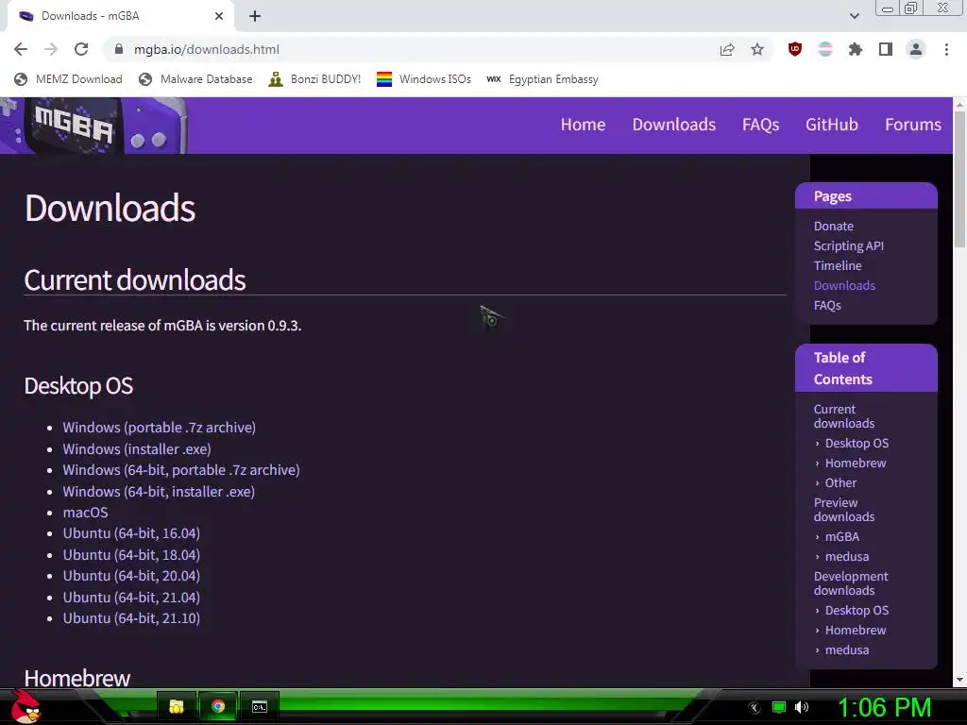The image size is (967, 725).
Task: Open Donate in the Pages sidebar
Action: coord(833,227)
